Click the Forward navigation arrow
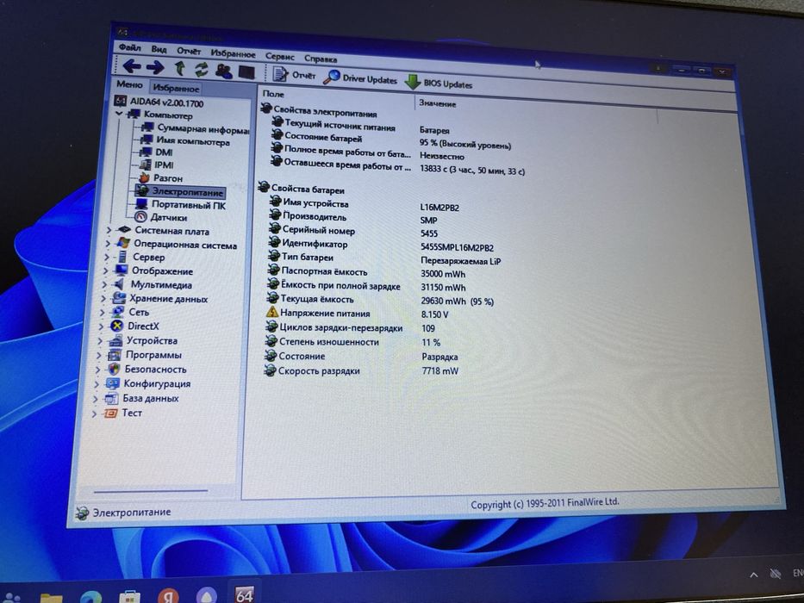 click(155, 66)
